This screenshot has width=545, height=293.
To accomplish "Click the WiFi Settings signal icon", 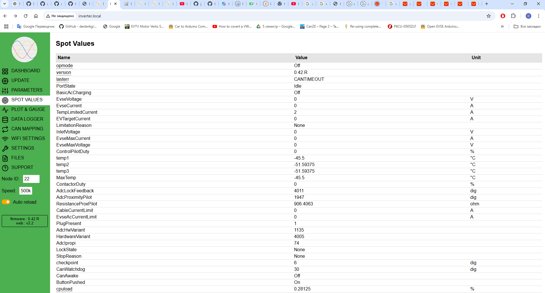I will pyautogui.click(x=5, y=139).
